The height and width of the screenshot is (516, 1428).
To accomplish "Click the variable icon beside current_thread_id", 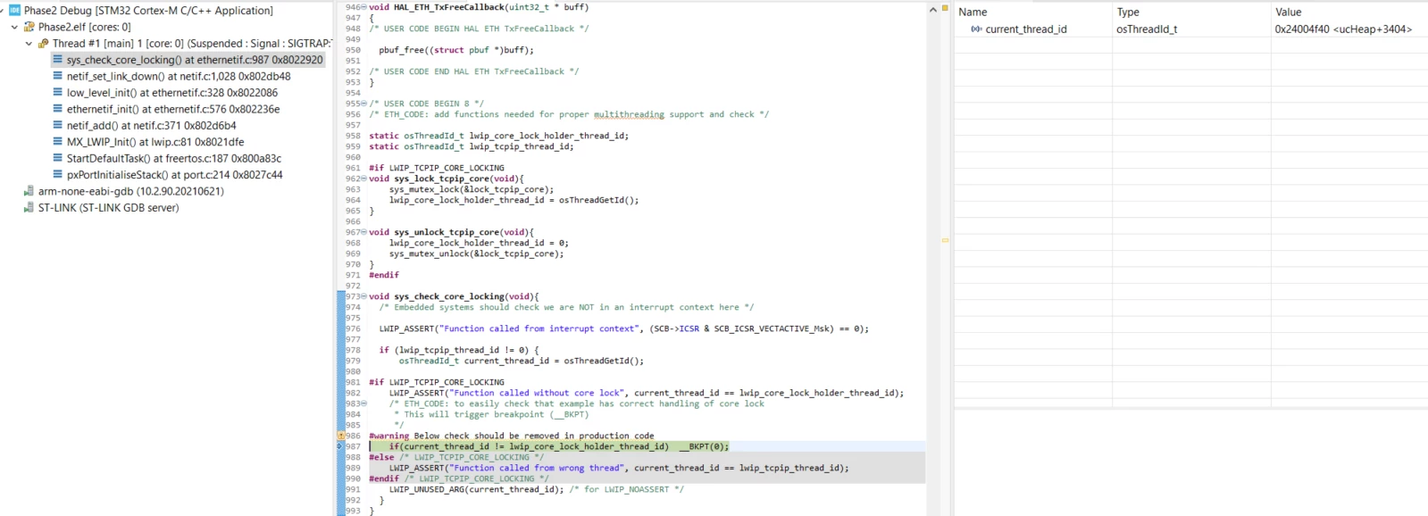I will [976, 29].
